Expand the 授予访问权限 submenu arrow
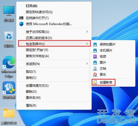Image resolution: width=138 pixels, height=126 pixels. [x=87, y=32]
